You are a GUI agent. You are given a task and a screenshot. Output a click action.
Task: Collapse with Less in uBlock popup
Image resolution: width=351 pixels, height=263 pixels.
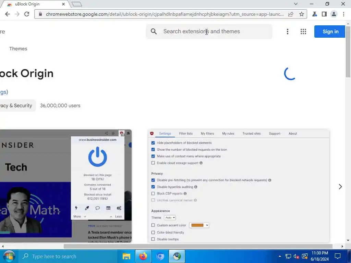coord(116,216)
